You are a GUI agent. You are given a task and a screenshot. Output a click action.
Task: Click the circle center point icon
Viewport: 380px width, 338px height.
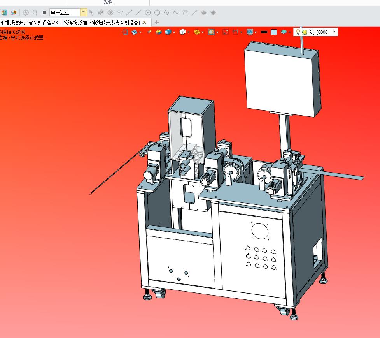coord(147,12)
